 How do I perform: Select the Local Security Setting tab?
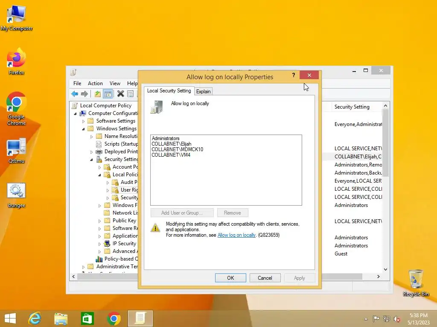[x=169, y=91]
